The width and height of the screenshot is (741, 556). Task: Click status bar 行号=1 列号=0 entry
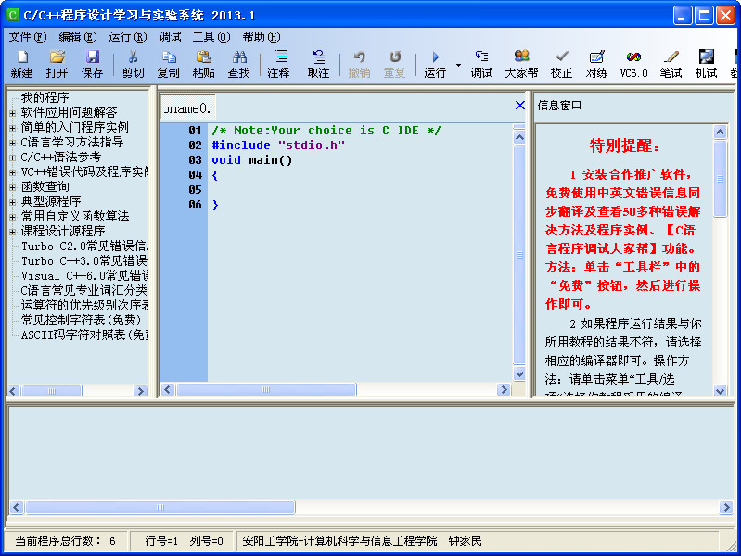(x=184, y=541)
